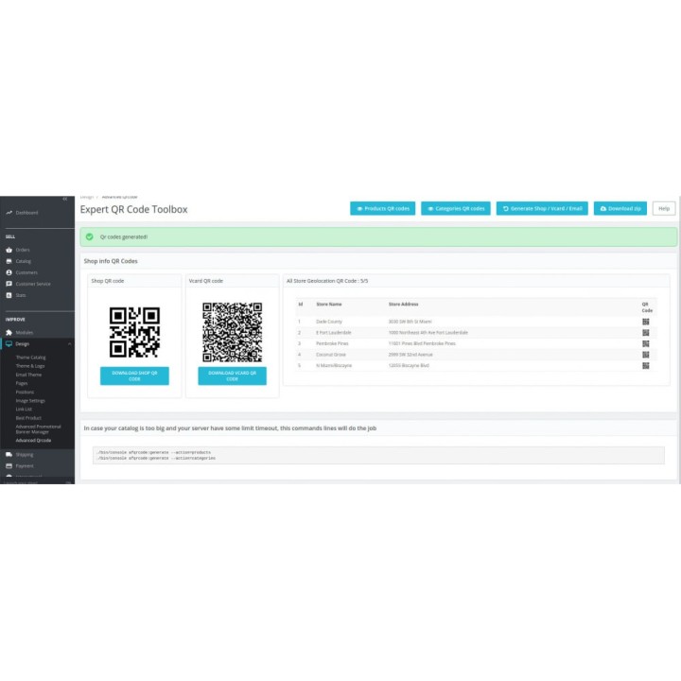
Task: Select Theme Catalog submenu item
Action: coord(30,358)
